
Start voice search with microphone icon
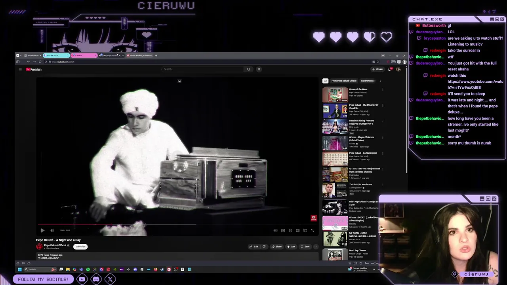coord(259,69)
